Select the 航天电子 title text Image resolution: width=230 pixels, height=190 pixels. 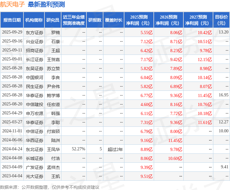coord(12,4)
